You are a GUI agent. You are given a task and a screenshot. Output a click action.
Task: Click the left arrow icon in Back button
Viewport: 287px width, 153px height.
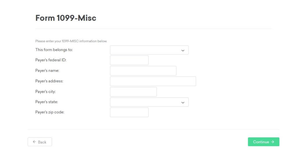[x=34, y=142]
